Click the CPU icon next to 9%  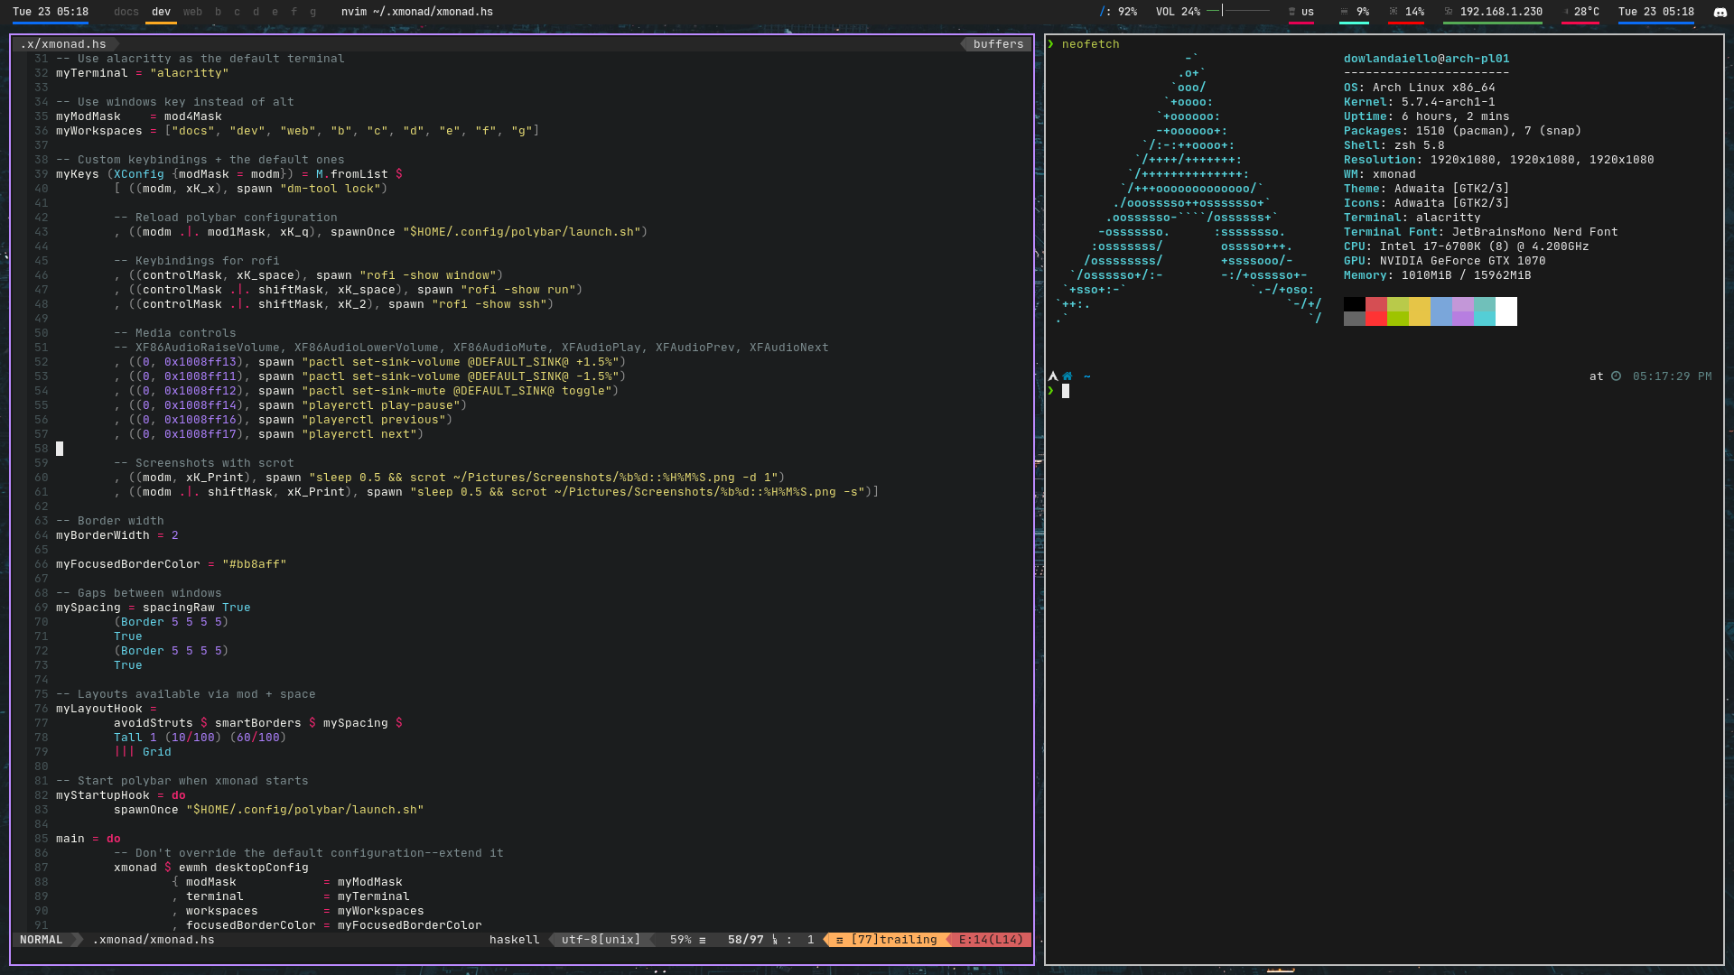click(1344, 12)
